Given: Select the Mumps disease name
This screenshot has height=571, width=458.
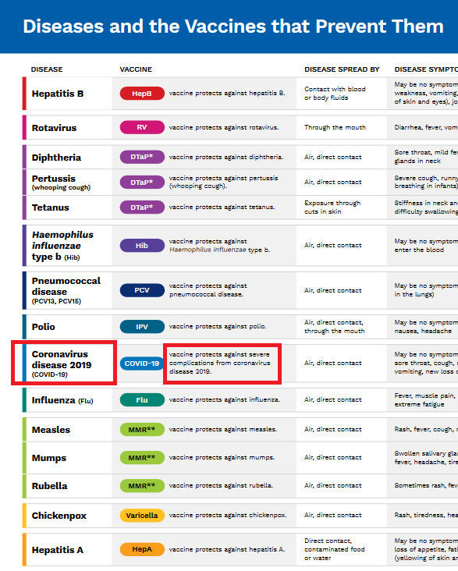Looking at the screenshot, I should 49,458.
